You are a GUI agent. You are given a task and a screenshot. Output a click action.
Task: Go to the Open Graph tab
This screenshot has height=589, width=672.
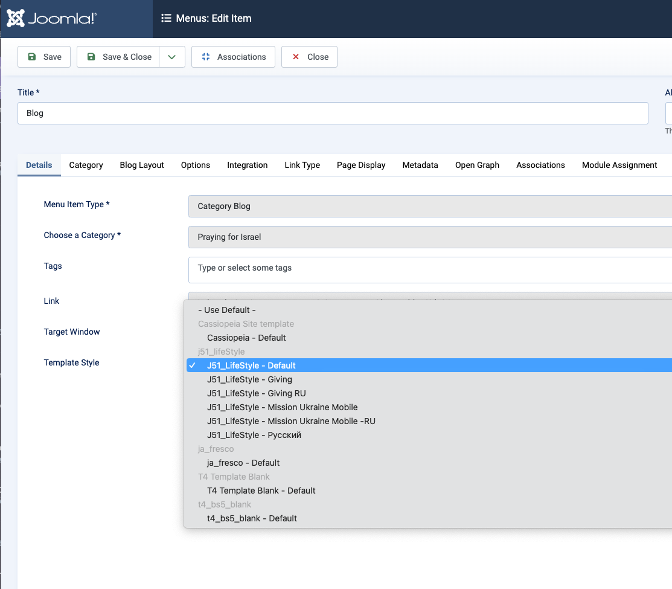point(477,165)
